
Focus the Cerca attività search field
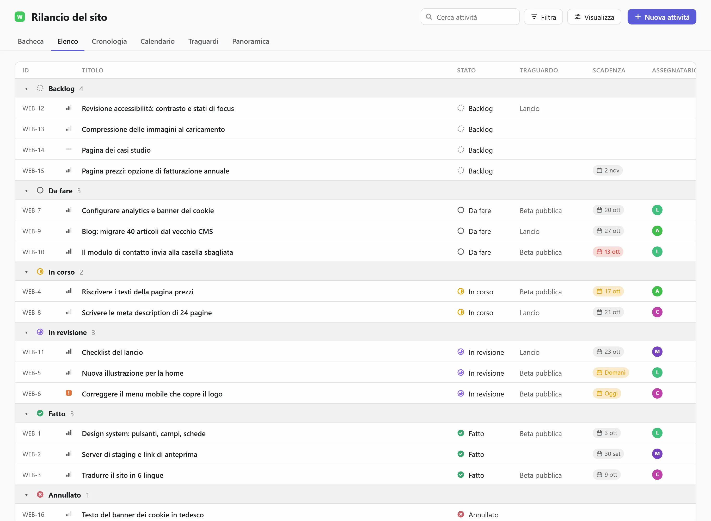tap(470, 17)
